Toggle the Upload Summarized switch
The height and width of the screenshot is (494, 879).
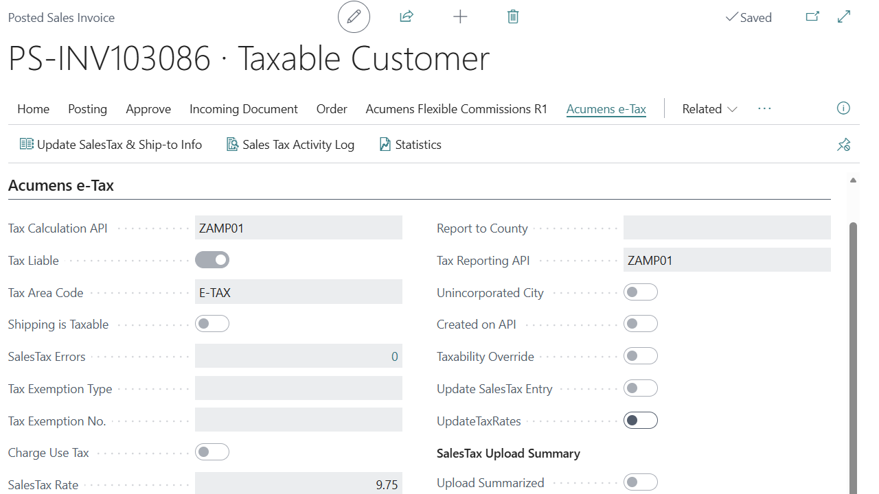[641, 482]
